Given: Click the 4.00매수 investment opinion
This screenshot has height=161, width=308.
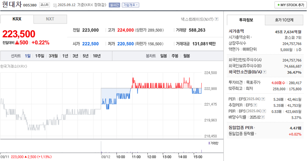Looking at the screenshot, I should click(x=278, y=83).
